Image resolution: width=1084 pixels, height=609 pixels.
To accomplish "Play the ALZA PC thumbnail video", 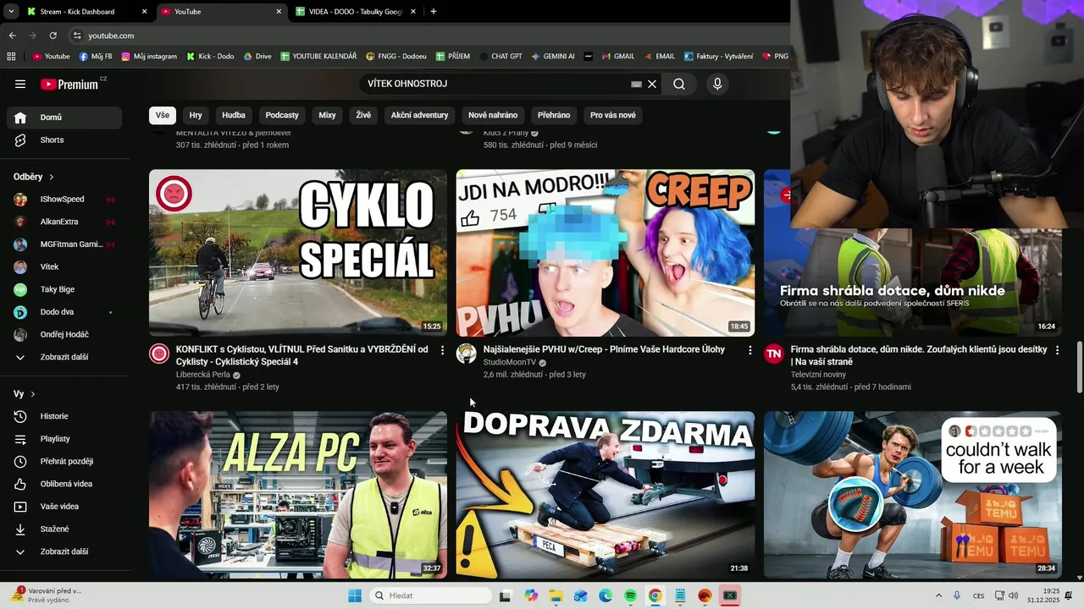I will coord(298,495).
